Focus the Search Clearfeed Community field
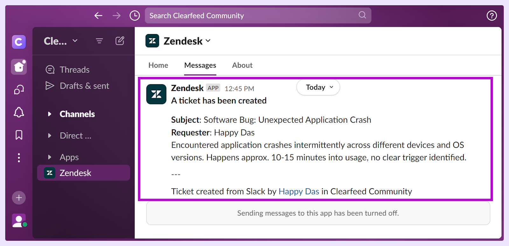Screen dimensions: 509x246 [x=258, y=16]
